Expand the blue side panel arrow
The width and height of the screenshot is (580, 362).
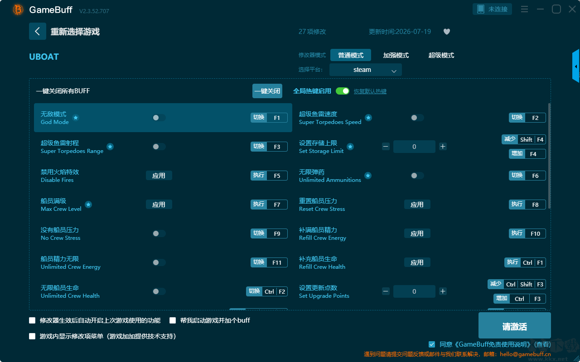(x=576, y=66)
